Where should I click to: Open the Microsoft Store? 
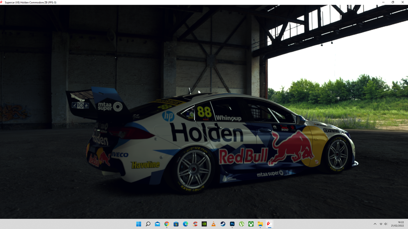click(176, 224)
